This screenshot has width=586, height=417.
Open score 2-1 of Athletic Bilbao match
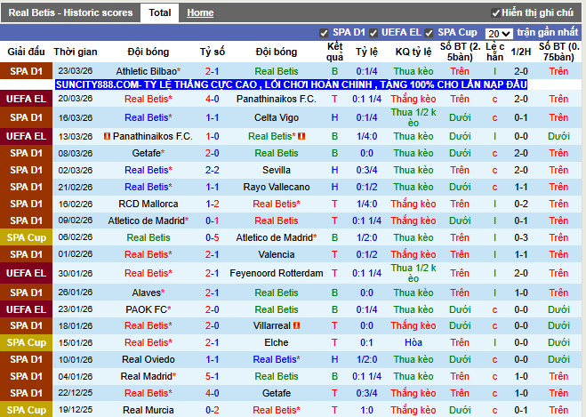[x=212, y=71]
